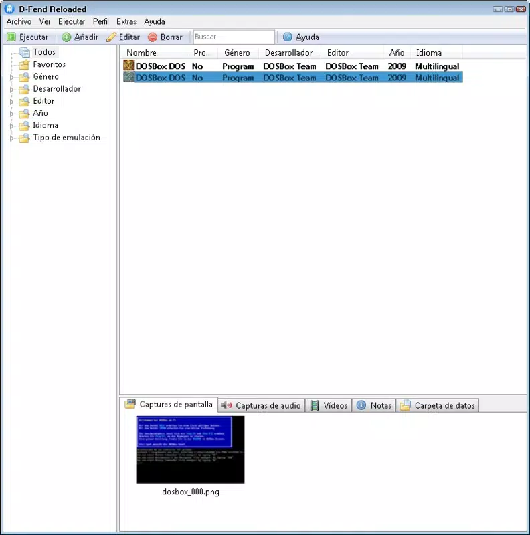Expand the Tipo de emulación node

11,138
